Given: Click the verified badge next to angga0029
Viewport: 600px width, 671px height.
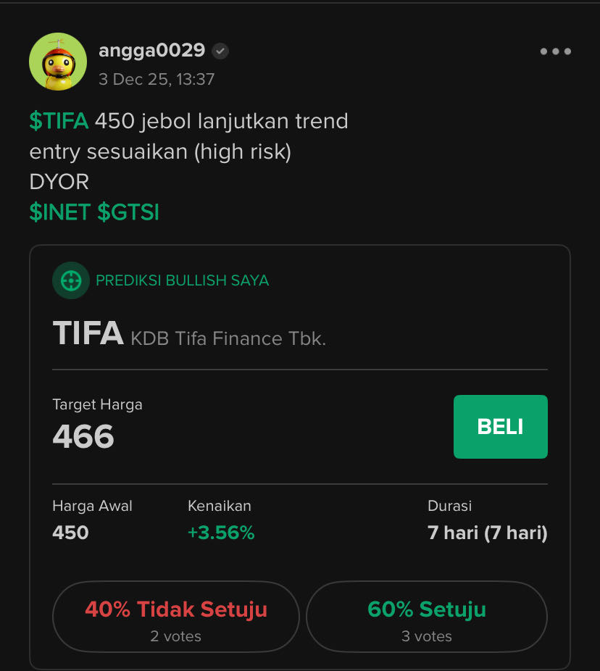Looking at the screenshot, I should (x=220, y=51).
